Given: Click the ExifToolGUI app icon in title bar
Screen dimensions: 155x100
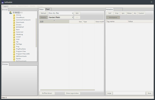Looking at the screenshot, I should 3,2.
